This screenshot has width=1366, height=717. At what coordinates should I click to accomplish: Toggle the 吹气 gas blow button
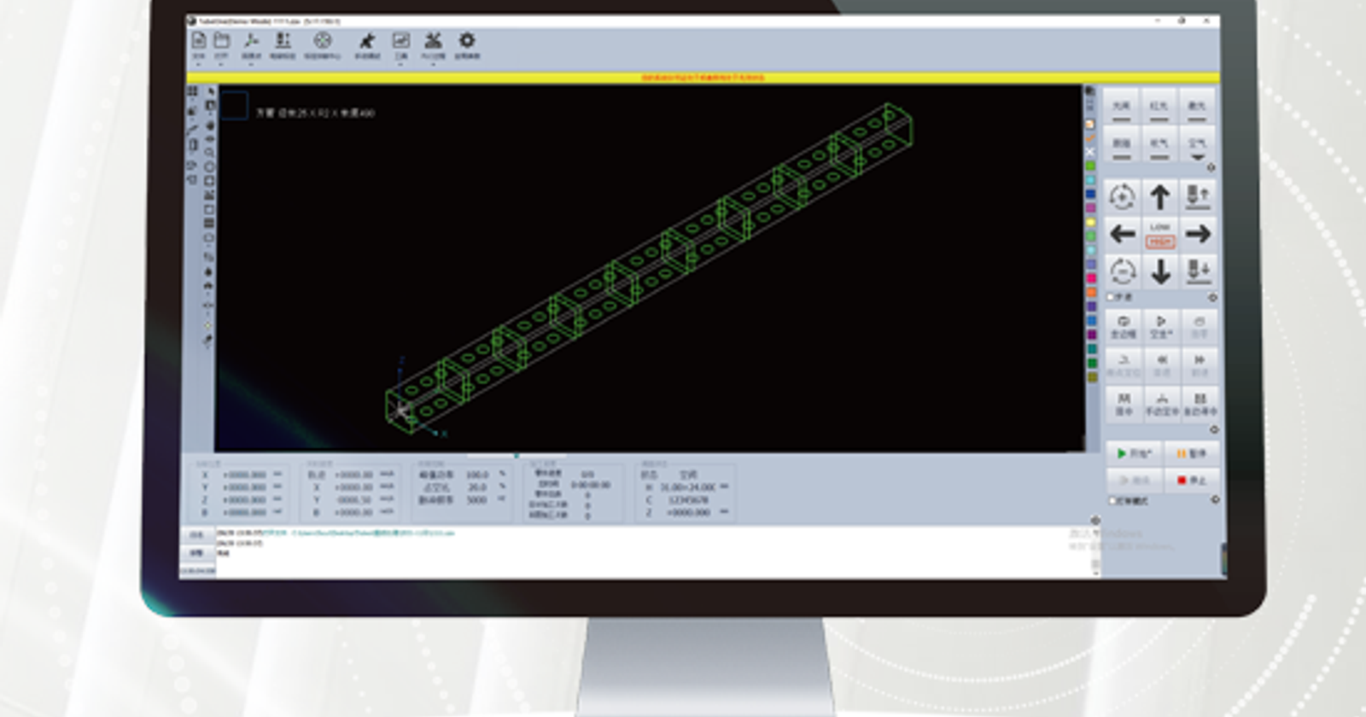coord(1159,145)
